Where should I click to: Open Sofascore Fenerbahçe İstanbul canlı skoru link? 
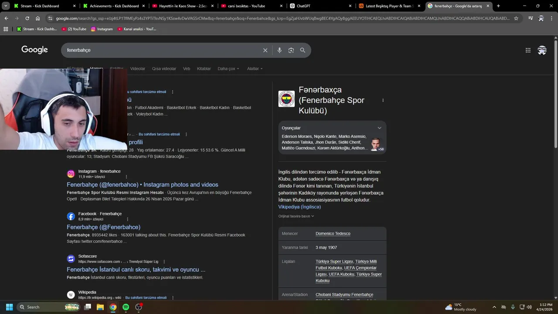[x=136, y=270]
